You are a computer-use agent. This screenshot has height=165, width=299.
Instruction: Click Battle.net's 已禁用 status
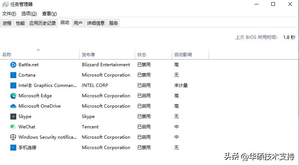tap(144, 65)
